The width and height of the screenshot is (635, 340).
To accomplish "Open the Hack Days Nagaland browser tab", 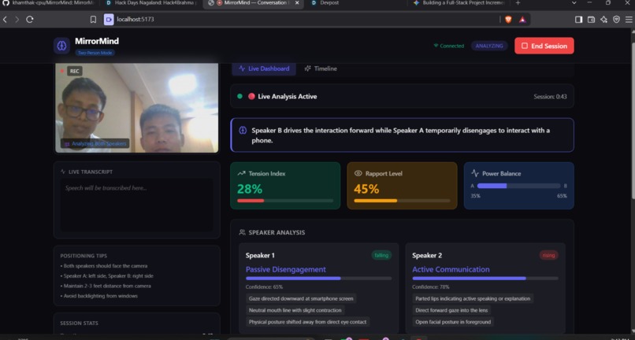I will pyautogui.click(x=152, y=3).
